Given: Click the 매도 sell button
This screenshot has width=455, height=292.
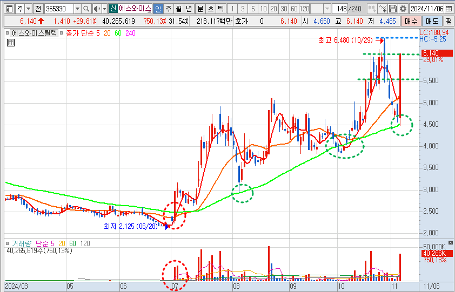Looking at the screenshot, I should (432, 21).
